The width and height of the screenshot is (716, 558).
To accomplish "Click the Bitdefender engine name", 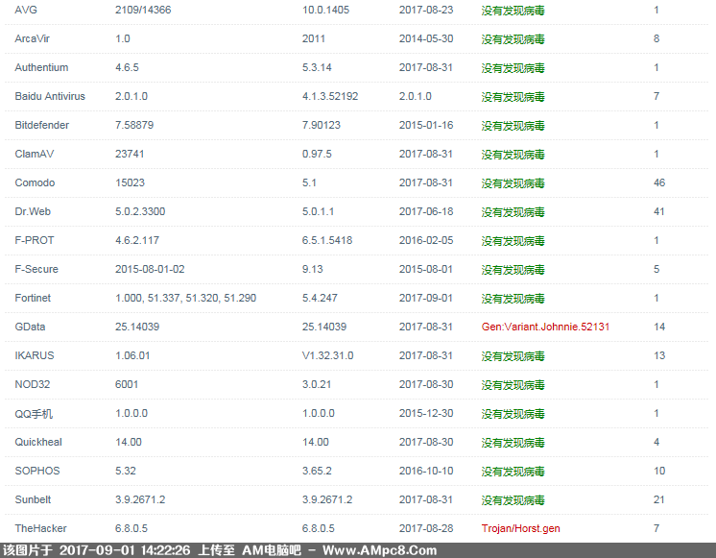I will (42, 125).
